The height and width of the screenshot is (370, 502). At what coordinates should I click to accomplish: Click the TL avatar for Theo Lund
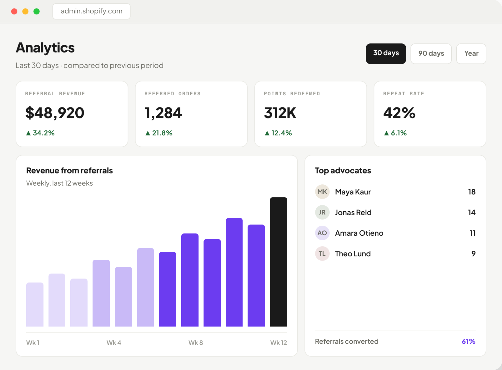point(322,254)
